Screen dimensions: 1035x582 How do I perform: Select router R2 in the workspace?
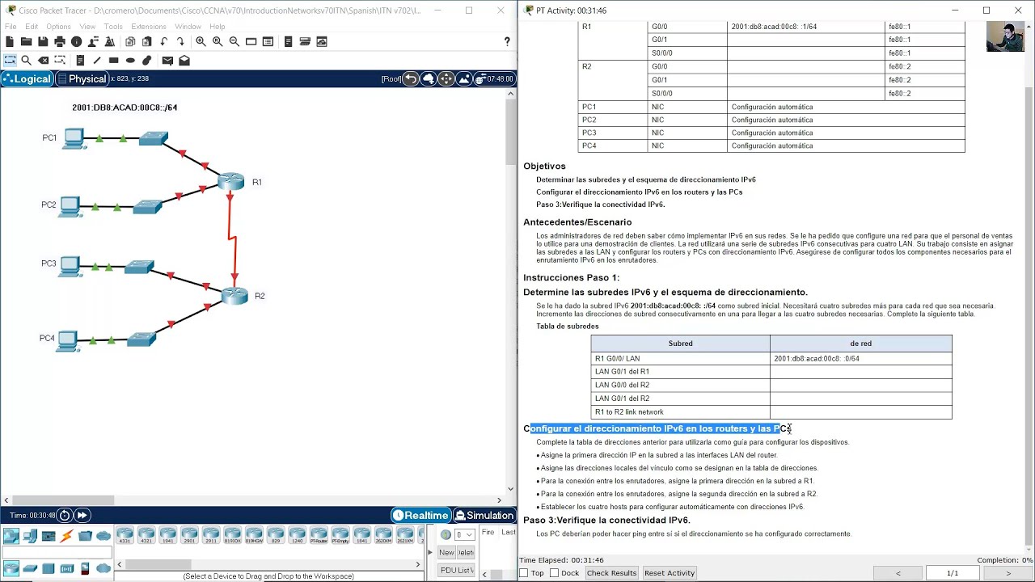click(234, 296)
